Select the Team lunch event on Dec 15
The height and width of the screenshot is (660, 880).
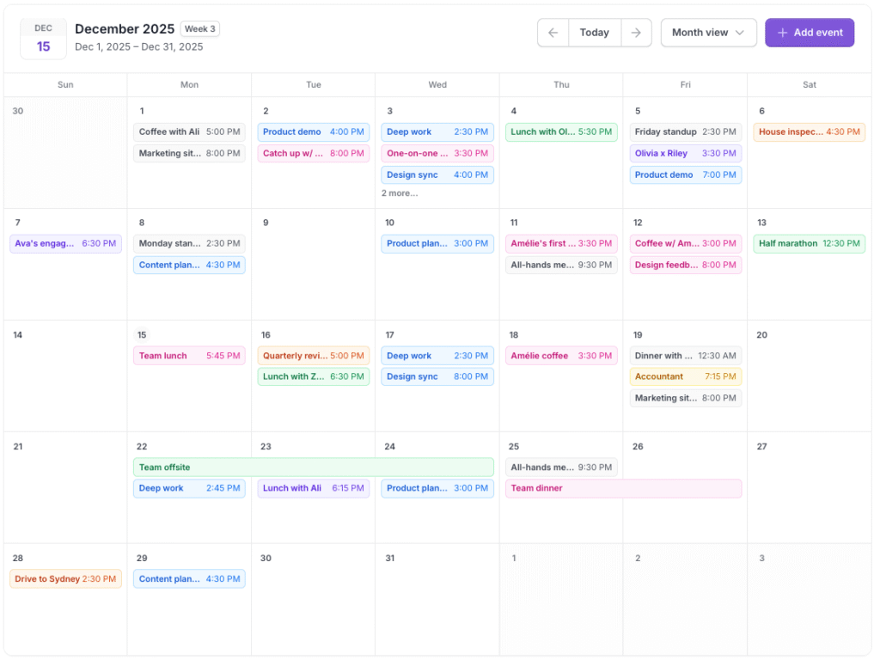[x=189, y=356]
